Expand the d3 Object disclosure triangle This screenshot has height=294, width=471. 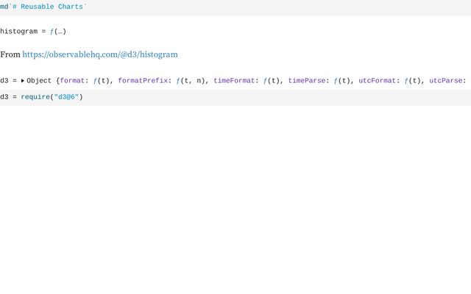tap(22, 81)
